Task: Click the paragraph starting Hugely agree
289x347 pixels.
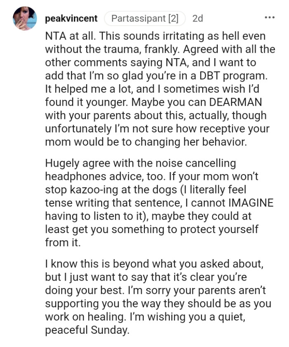Action: (159, 203)
